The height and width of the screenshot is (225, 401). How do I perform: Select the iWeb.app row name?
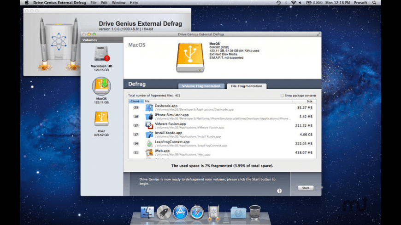click(x=162, y=151)
